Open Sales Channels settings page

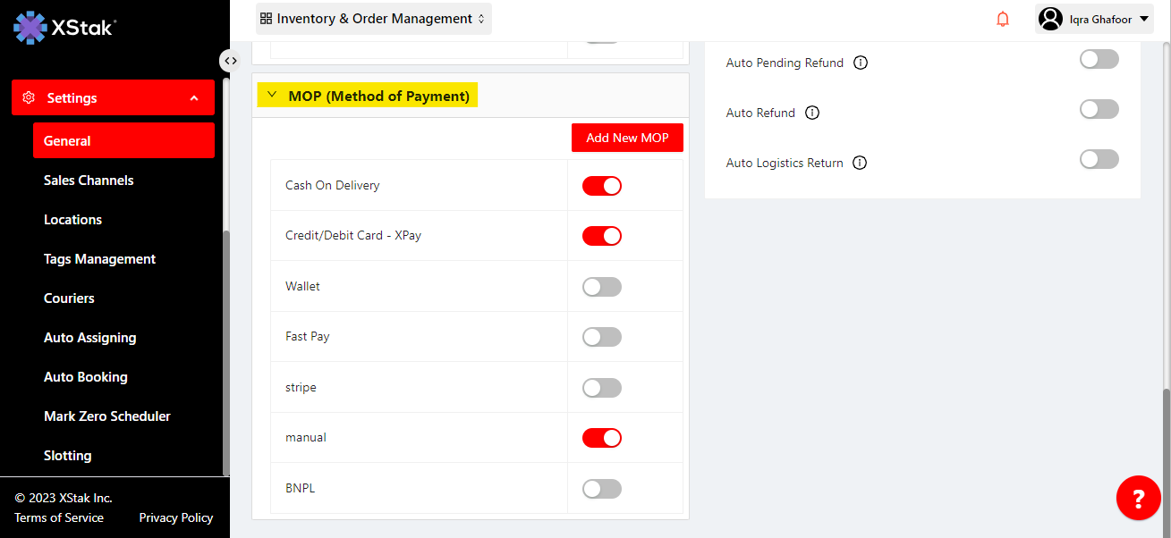(x=89, y=181)
